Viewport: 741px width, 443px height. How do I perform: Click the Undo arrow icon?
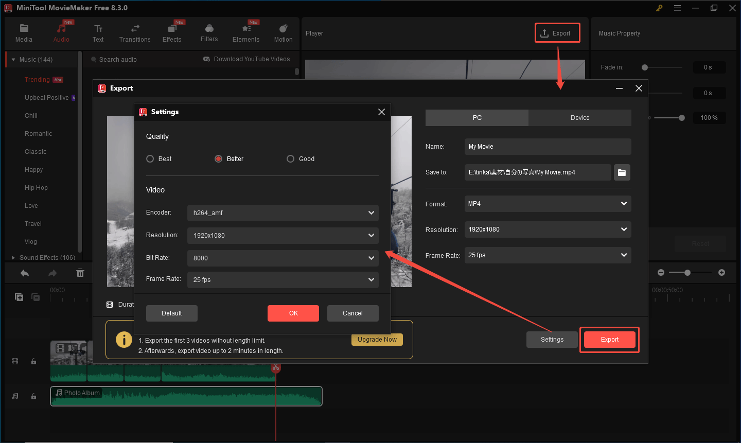(25, 273)
